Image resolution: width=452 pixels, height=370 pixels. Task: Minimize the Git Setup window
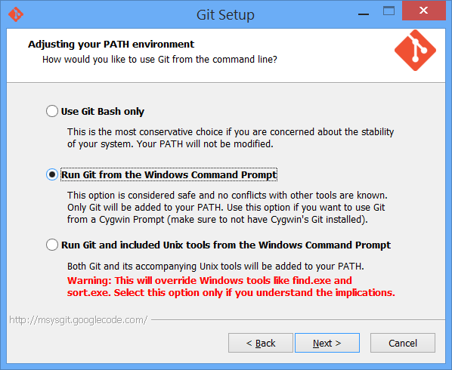[364, 12]
